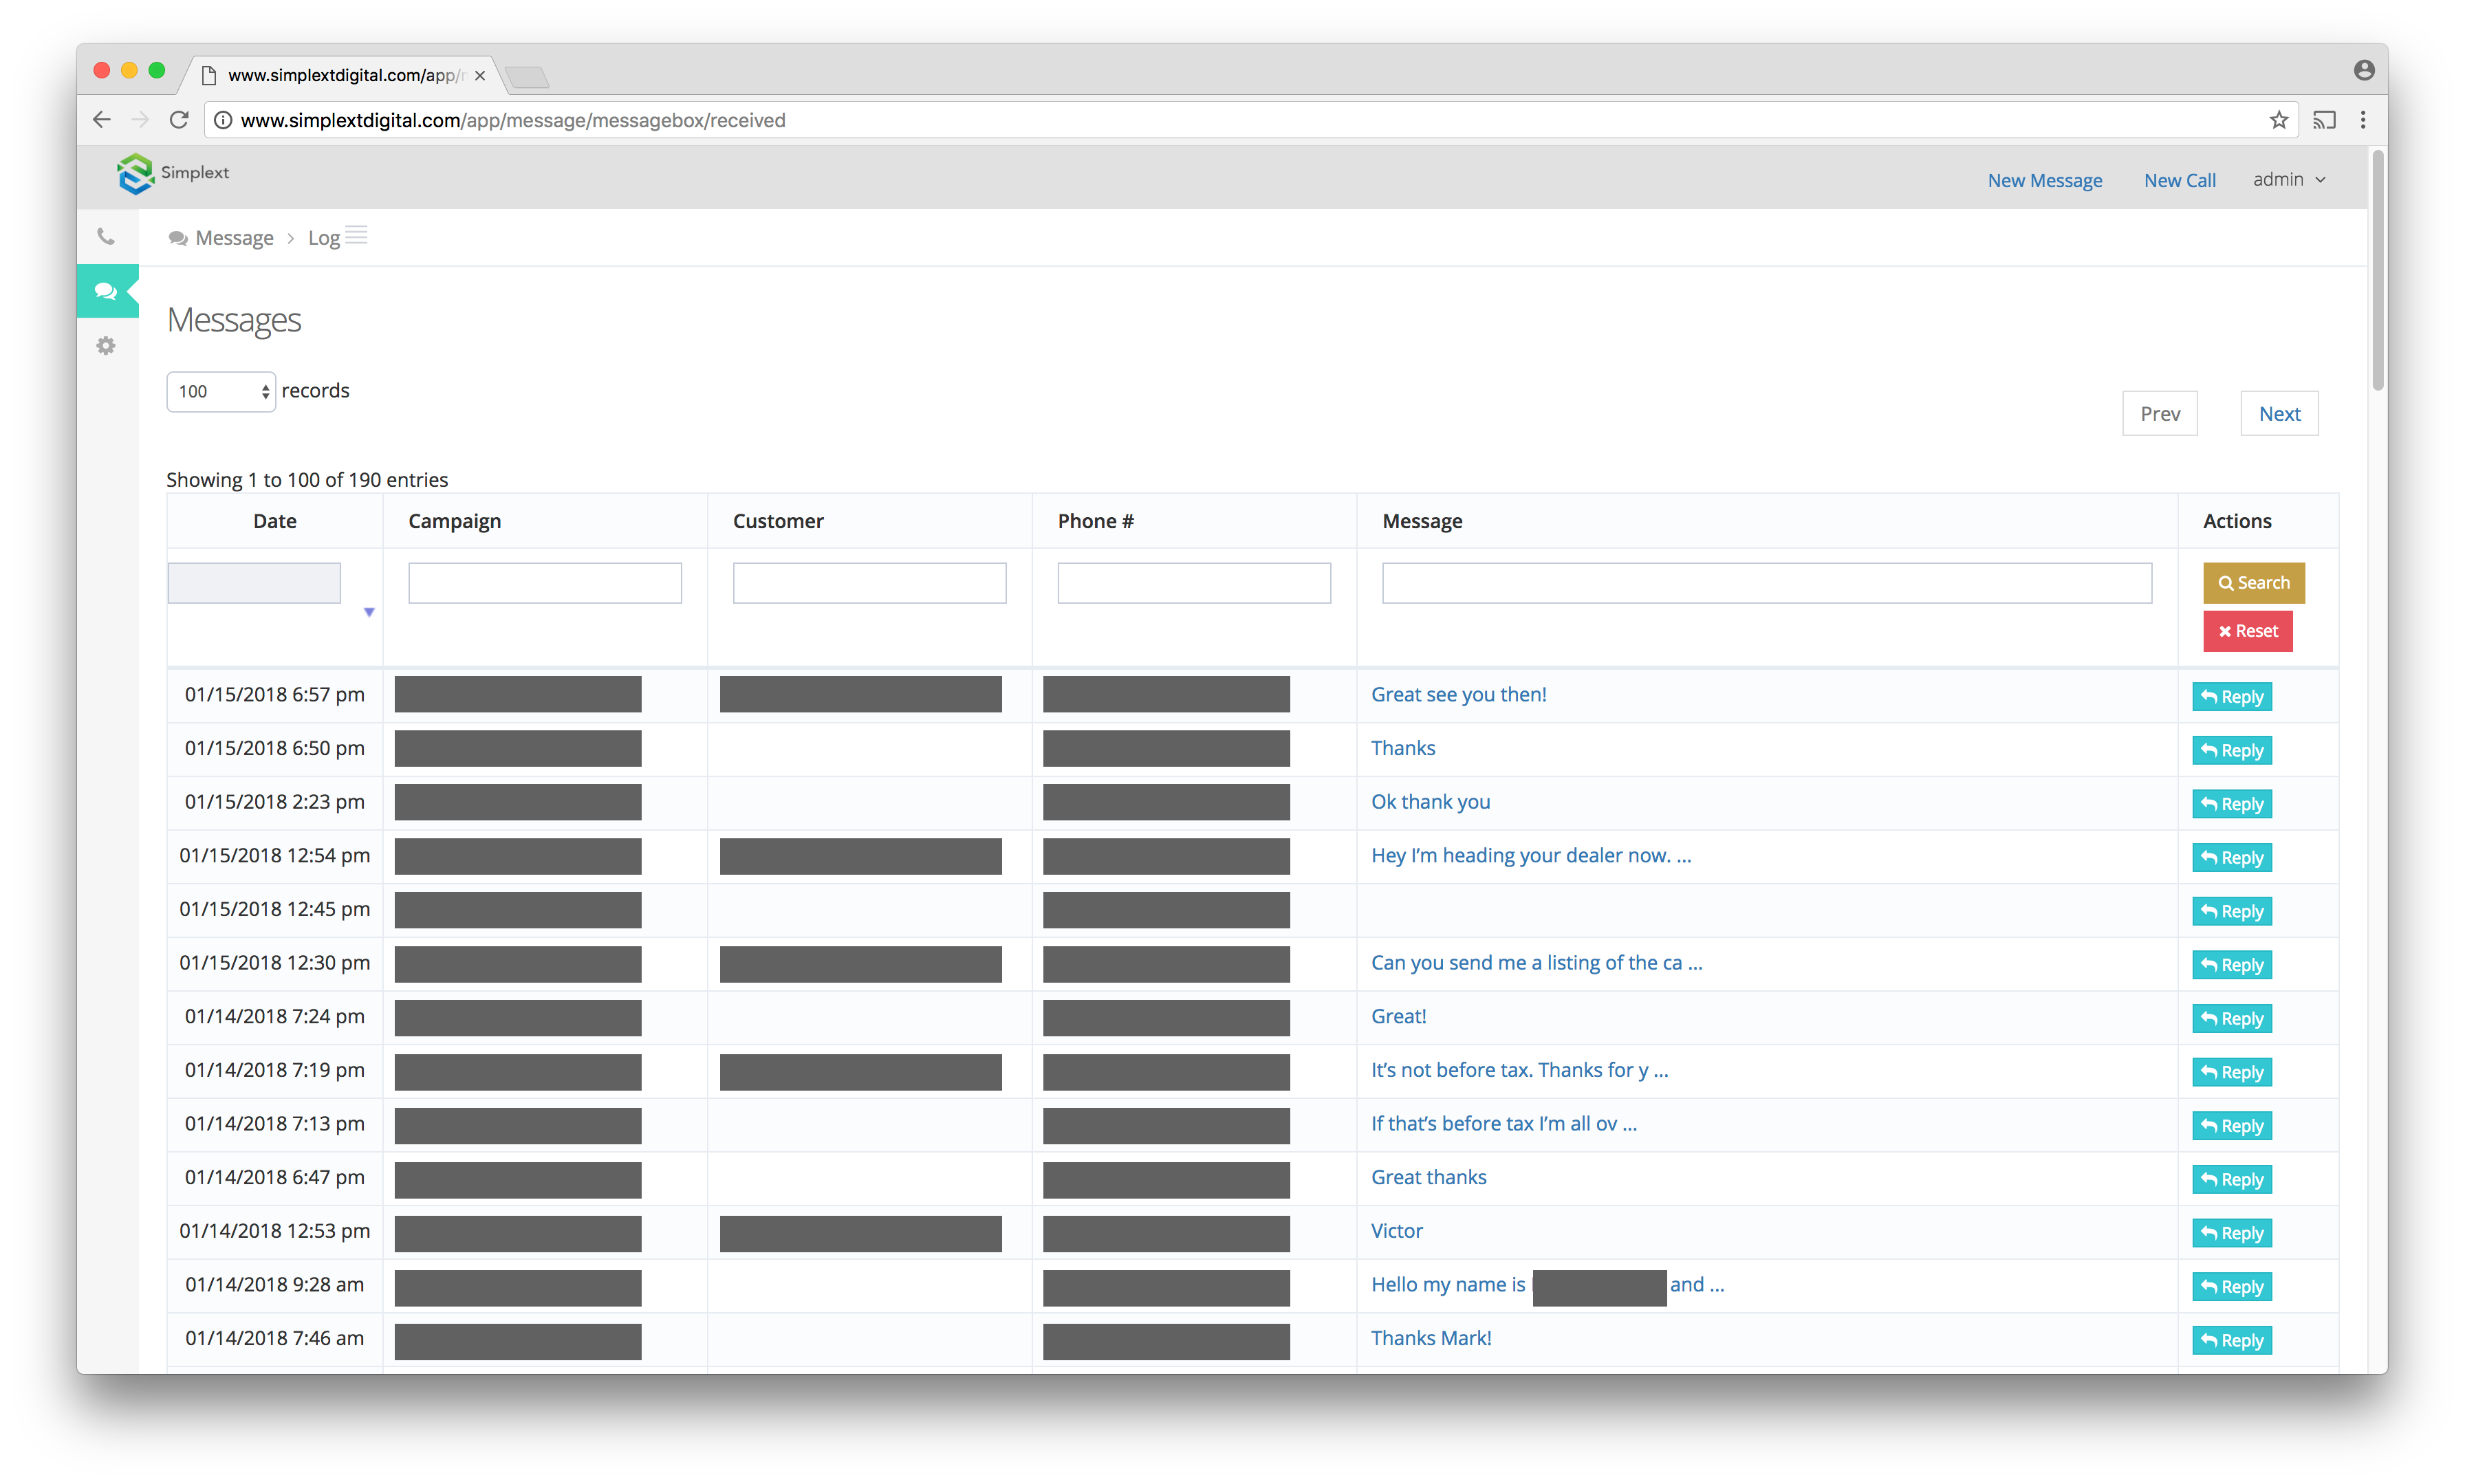This screenshot has width=2465, height=1484.
Task: Select the messages chat sidebar icon
Action: pyautogui.click(x=106, y=291)
